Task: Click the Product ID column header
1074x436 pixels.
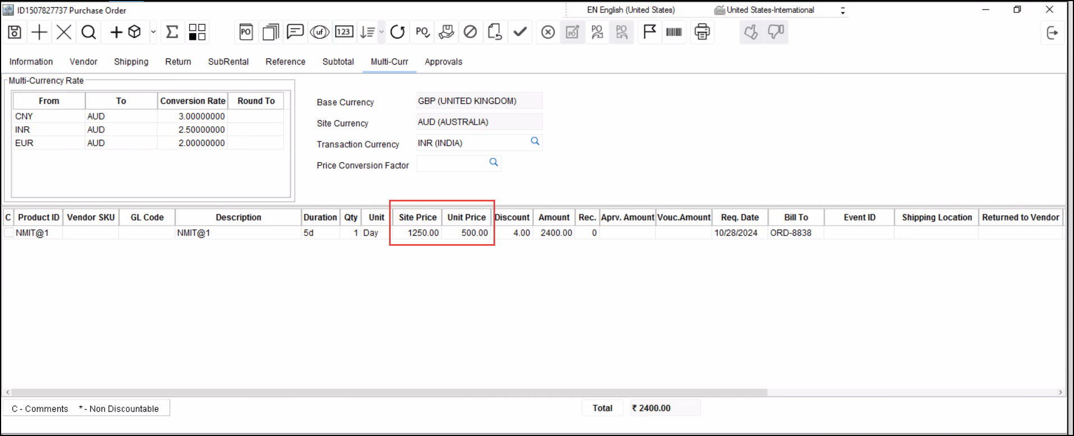Action: (38, 217)
